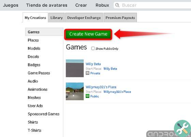Select Badges in the sidebar
This screenshot has width=191, height=137.
point(34,65)
